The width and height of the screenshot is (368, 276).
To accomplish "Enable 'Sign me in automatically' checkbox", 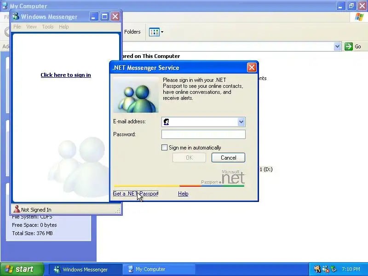I will 165,147.
